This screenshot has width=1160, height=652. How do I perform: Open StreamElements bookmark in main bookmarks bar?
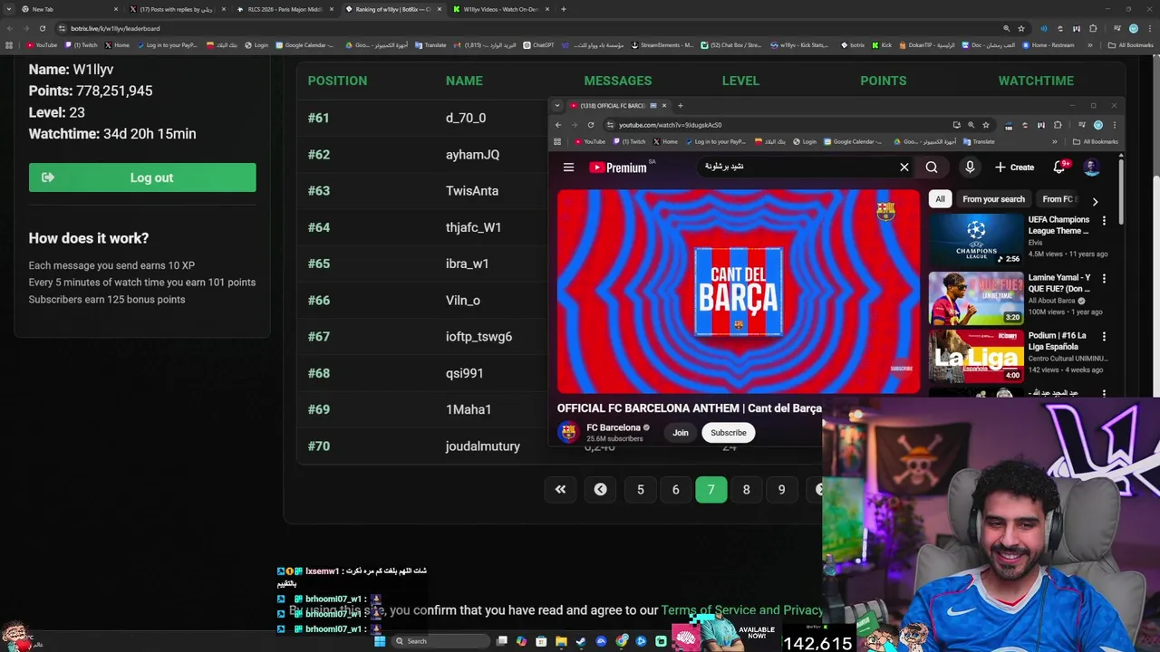[662, 45]
